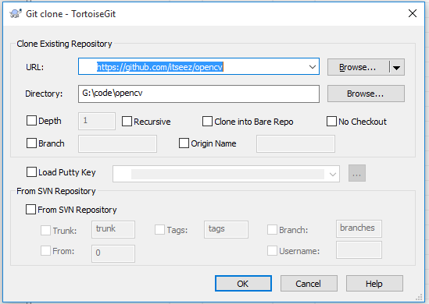Click the Depth value field
This screenshot has width=429, height=304.
point(97,121)
